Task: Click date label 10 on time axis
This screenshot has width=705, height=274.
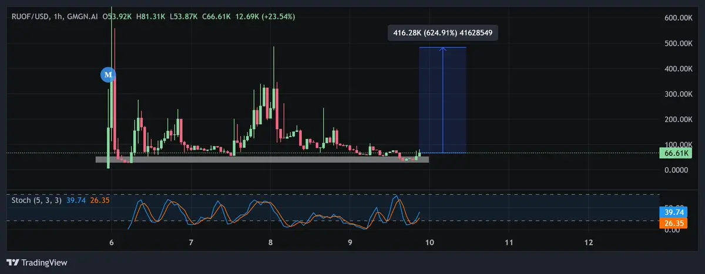Action: 429,242
